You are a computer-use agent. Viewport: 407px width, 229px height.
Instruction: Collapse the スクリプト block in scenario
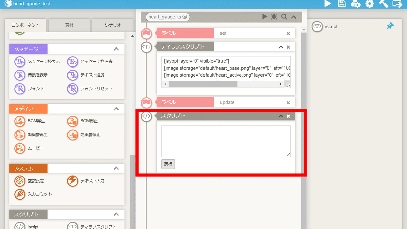[281, 116]
